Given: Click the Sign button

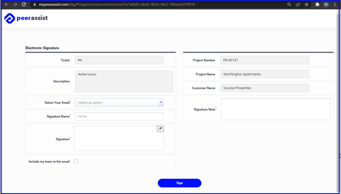Looking at the screenshot, I should [179, 183].
